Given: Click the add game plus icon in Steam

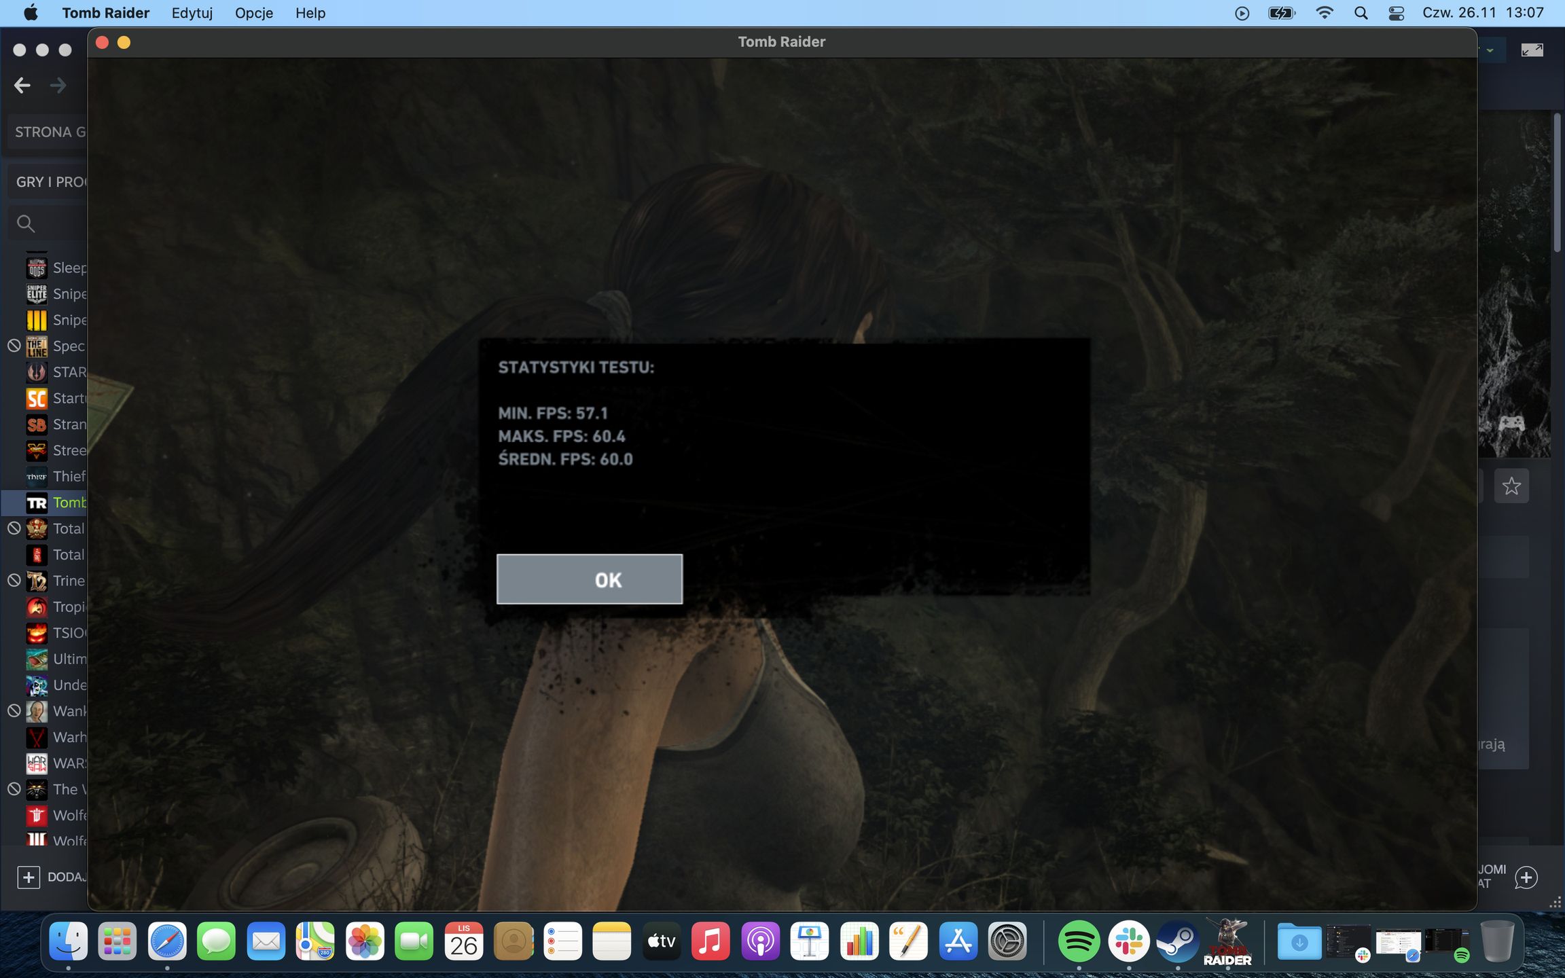Looking at the screenshot, I should [29, 877].
